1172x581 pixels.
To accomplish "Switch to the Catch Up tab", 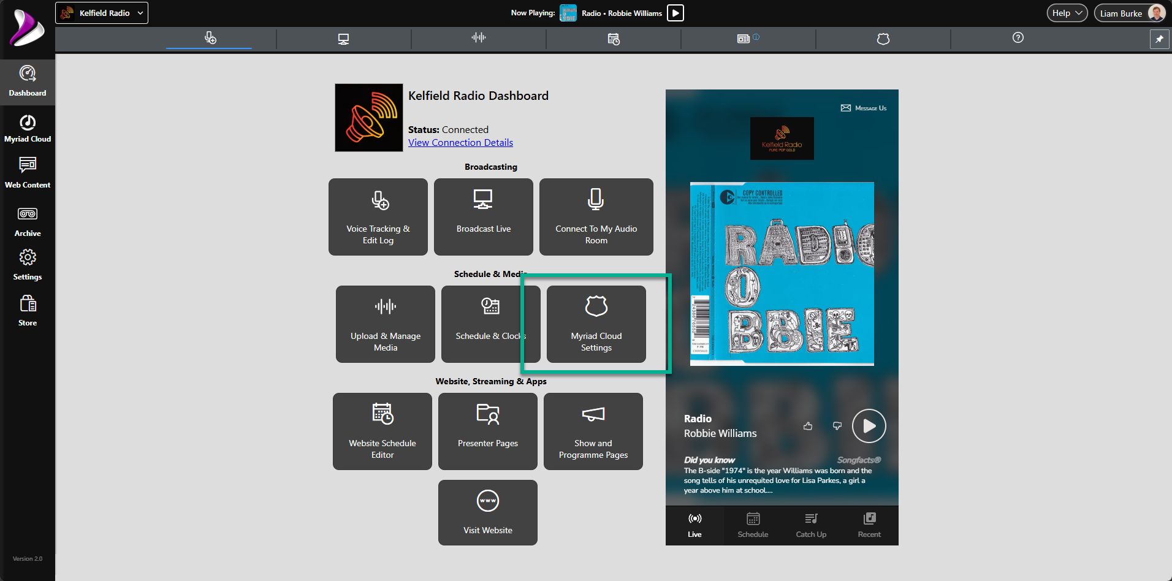I will (x=811, y=526).
